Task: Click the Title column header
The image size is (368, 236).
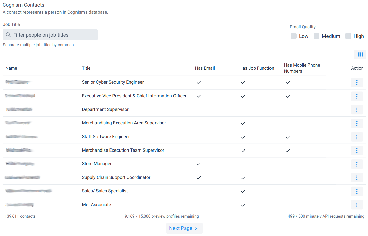Action: (x=86, y=68)
